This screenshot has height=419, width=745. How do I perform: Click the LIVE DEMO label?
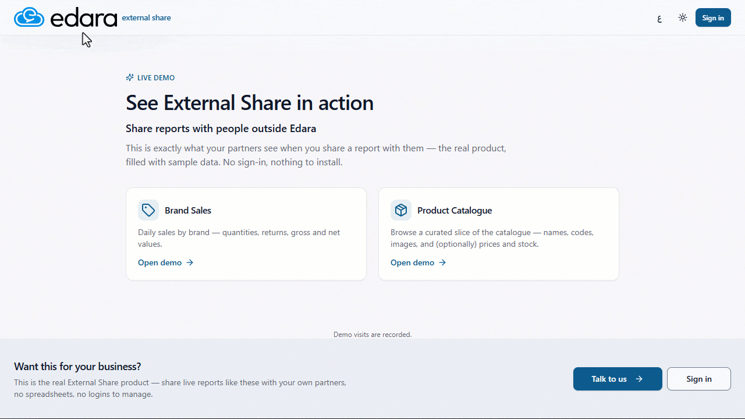pyautogui.click(x=156, y=77)
